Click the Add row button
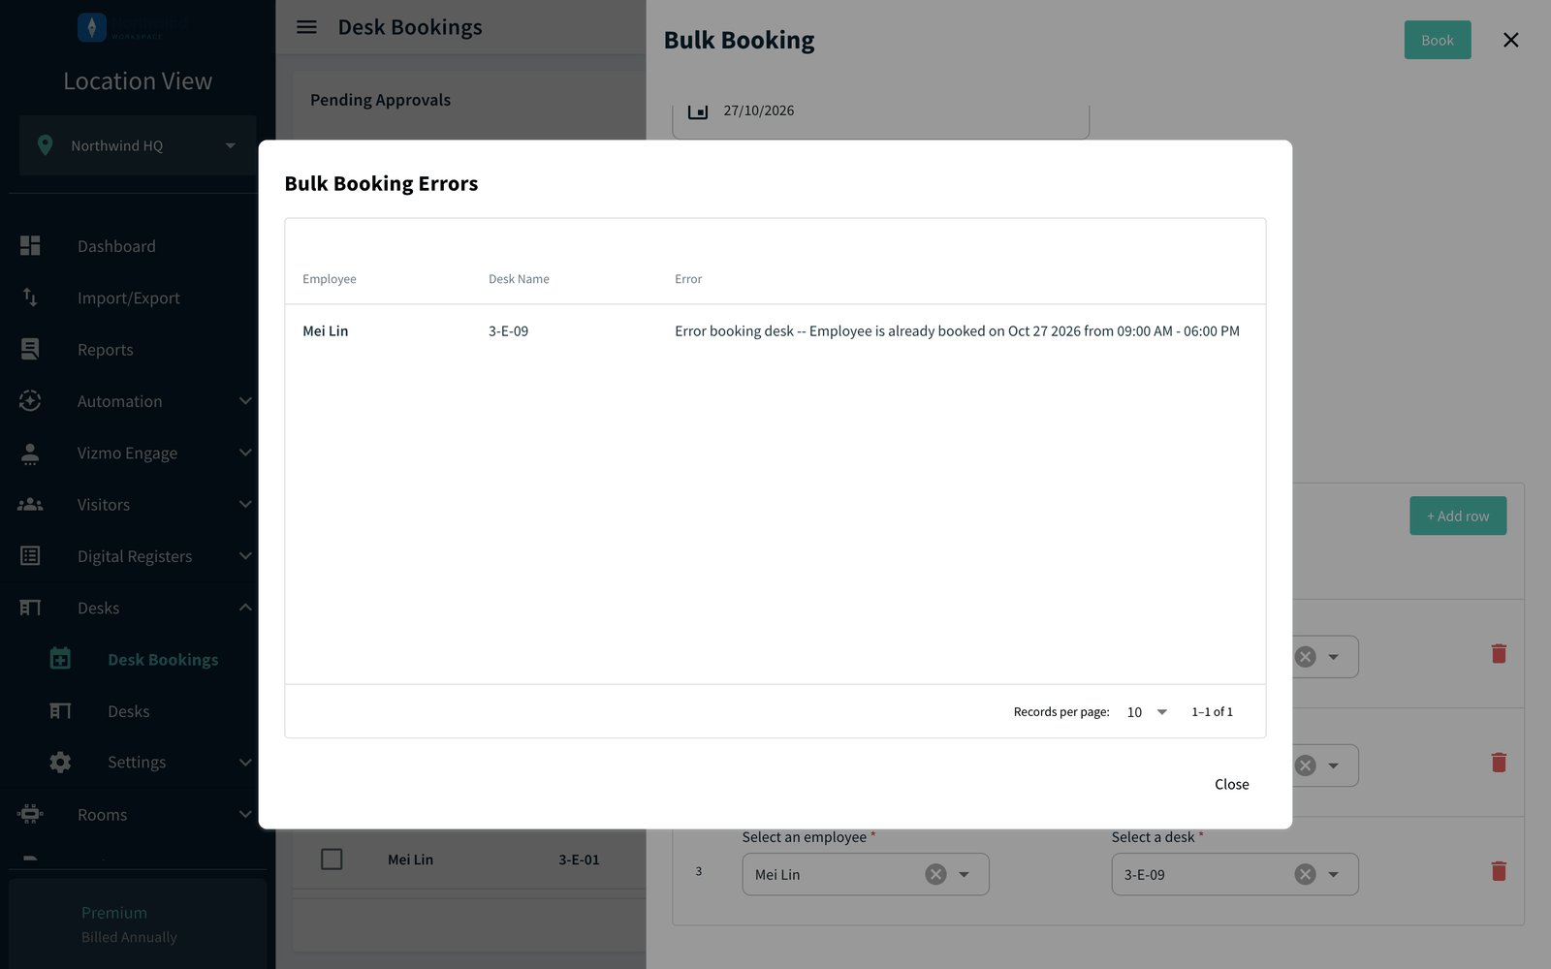Screen dimensions: 1551x969 1458,516
